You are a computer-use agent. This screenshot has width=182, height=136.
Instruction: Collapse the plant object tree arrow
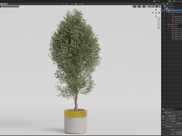click(x=166, y=12)
